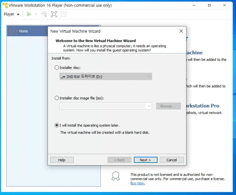Enter full screen mode via toolbar icon
The width and height of the screenshot is (236, 195).
(x=54, y=14)
